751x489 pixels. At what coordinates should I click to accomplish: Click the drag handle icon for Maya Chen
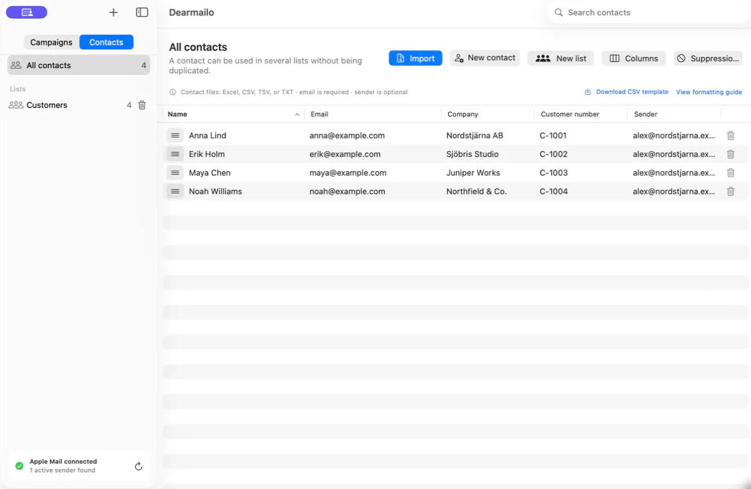[175, 173]
